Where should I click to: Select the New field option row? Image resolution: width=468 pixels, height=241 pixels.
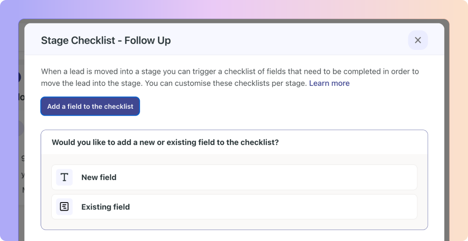234,177
